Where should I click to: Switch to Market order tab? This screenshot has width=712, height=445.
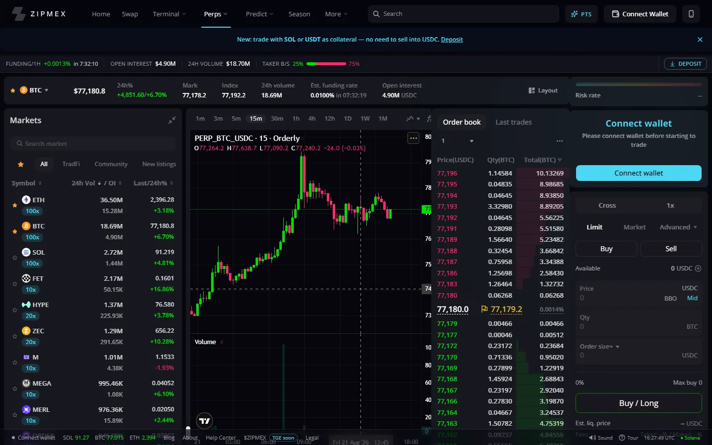(634, 227)
